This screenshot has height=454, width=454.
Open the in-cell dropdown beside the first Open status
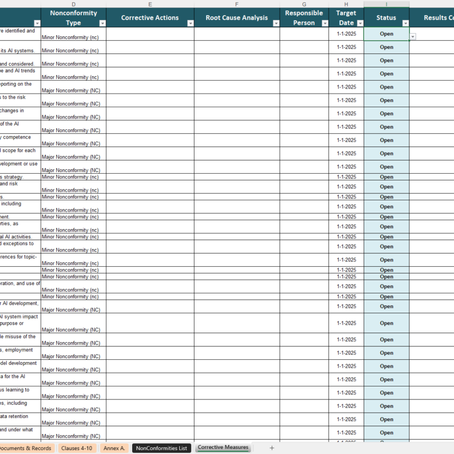pos(413,36)
